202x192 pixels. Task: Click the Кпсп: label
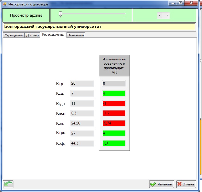tap(61, 113)
